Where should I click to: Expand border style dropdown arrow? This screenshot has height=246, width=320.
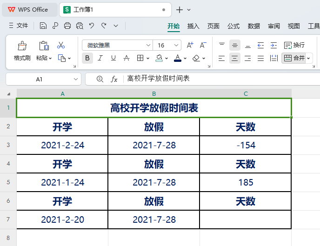pos(148,58)
